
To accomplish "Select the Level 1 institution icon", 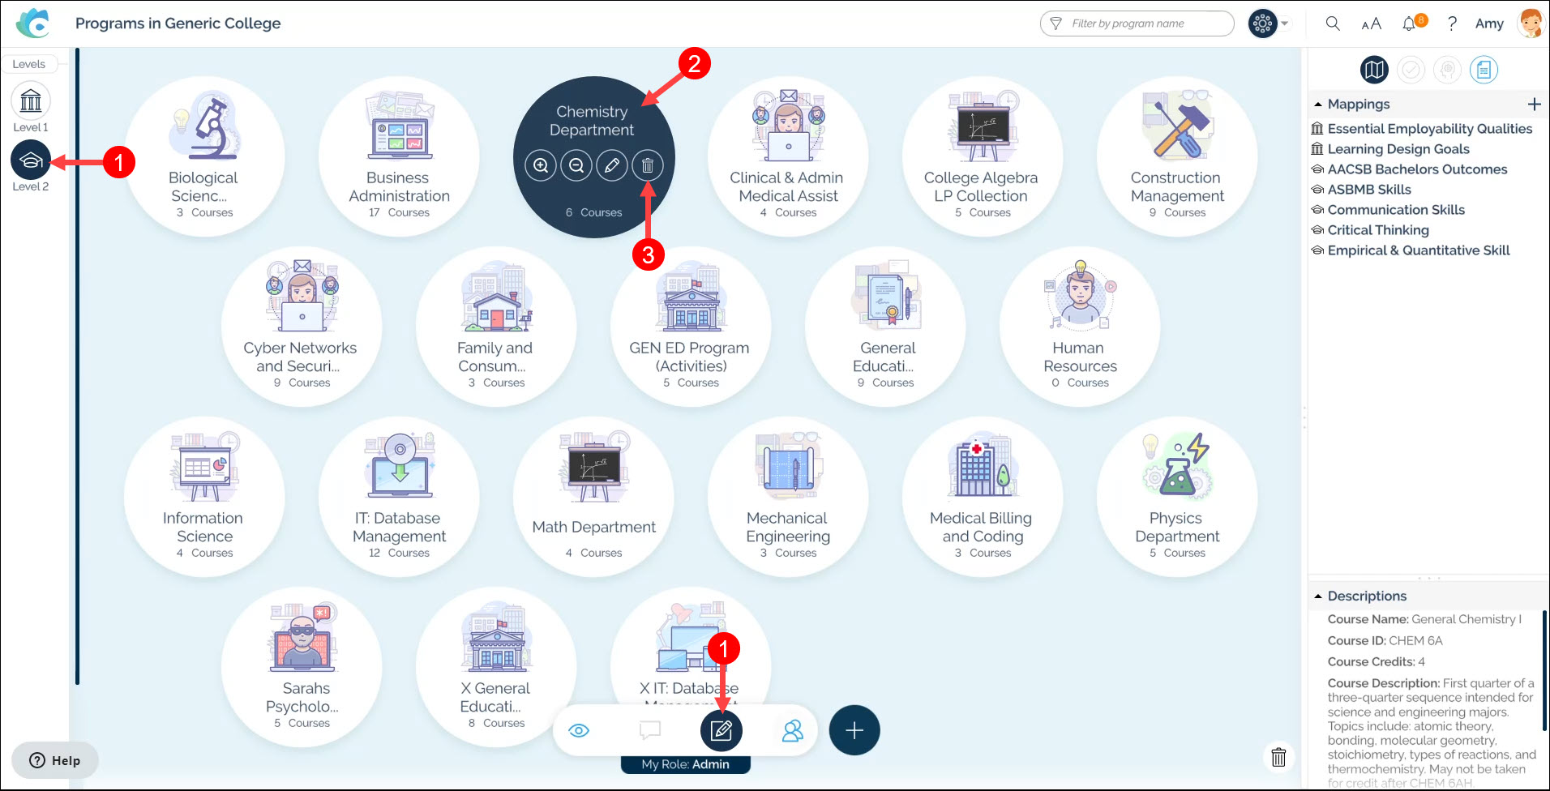I will point(31,101).
